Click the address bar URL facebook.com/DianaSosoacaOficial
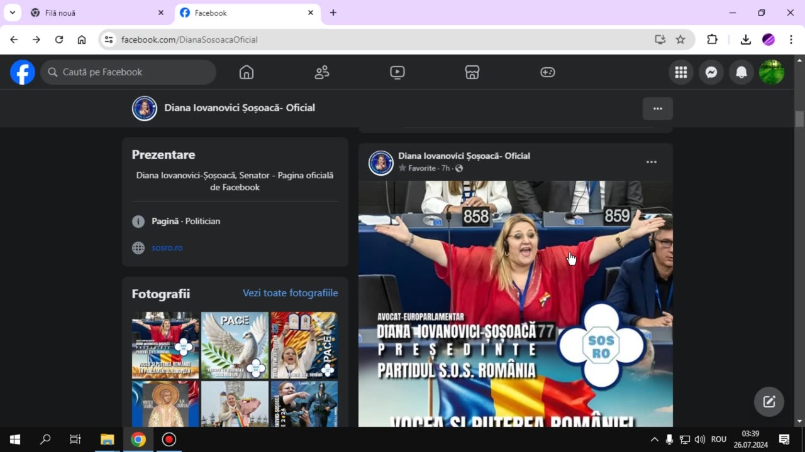The width and height of the screenshot is (805, 452). (x=190, y=40)
